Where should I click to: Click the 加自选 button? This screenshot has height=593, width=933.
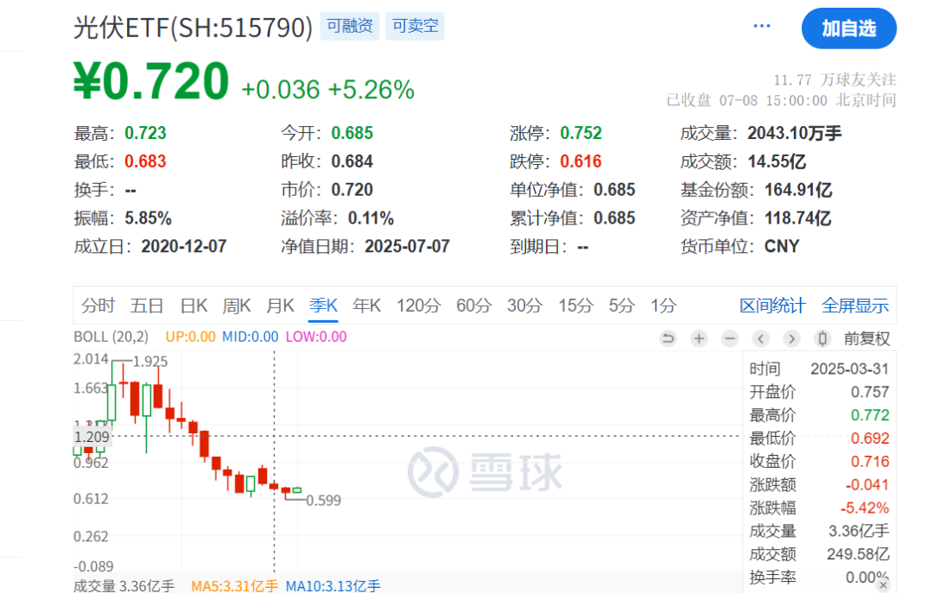point(849,28)
